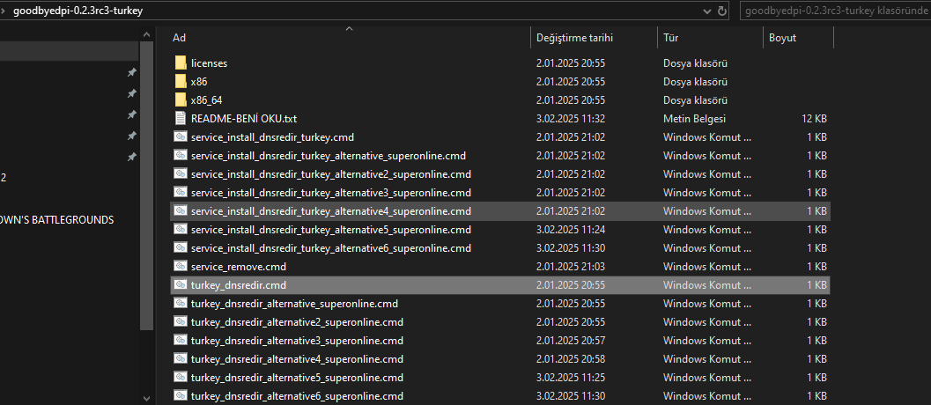
Task: Click icon of turkey_dnsredir_alternative3_superonline.cmd
Action: (181, 340)
